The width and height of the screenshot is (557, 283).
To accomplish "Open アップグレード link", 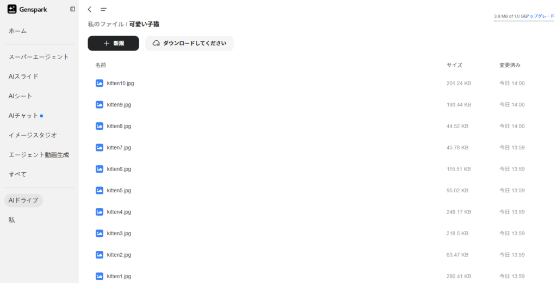I will pyautogui.click(x=540, y=16).
